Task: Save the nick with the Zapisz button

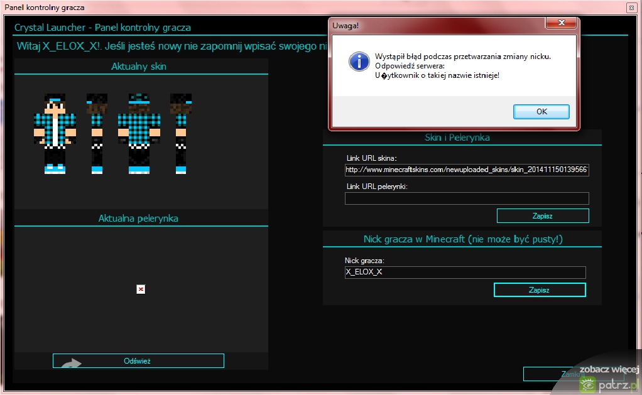Action: pos(539,290)
